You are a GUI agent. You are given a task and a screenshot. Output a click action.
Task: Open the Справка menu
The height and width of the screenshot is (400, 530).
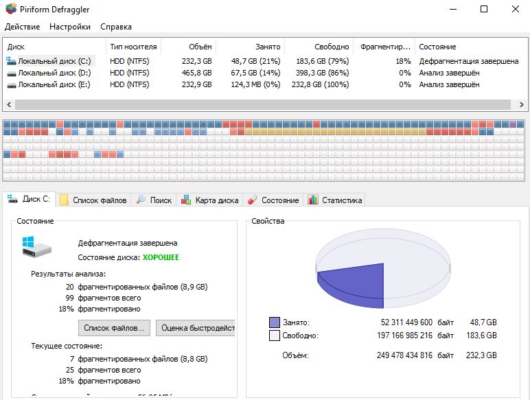point(116,27)
